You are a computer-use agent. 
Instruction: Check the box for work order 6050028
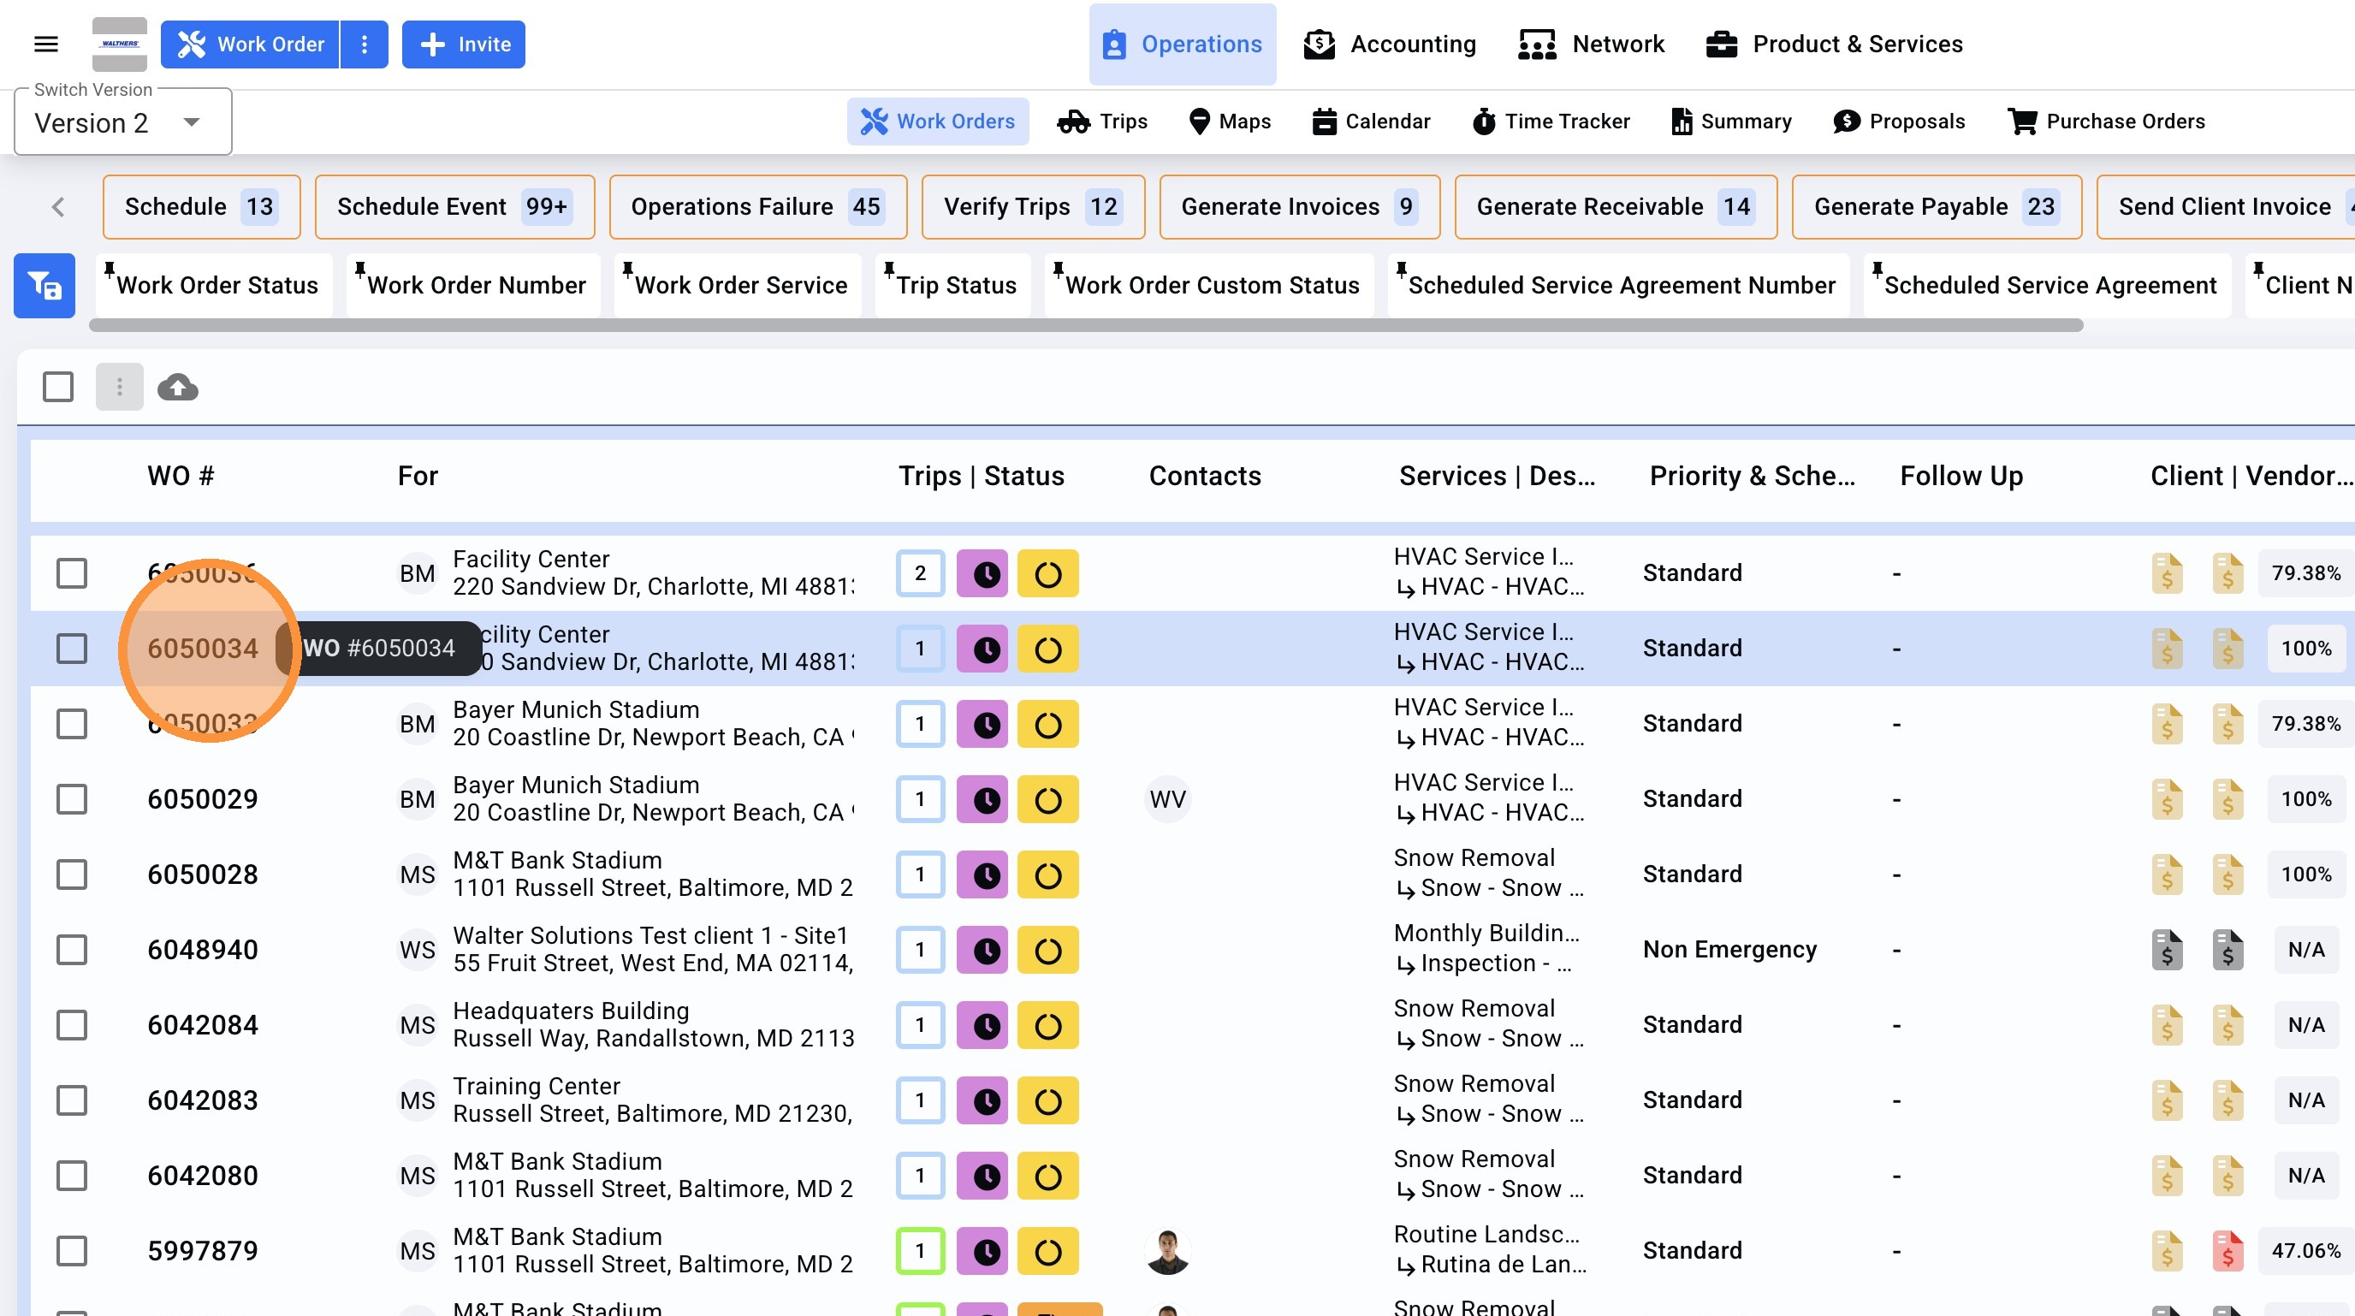tap(71, 874)
